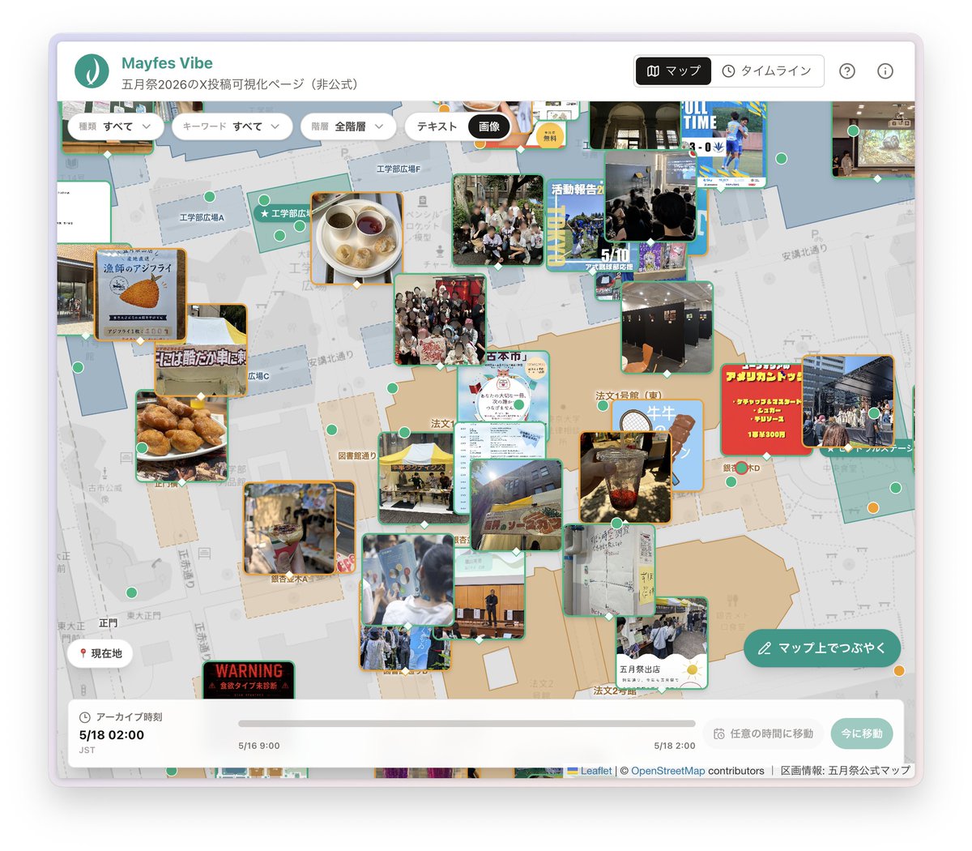
Task: Open the WARNING 食欲タイプ未診断 image
Action: coord(249,681)
